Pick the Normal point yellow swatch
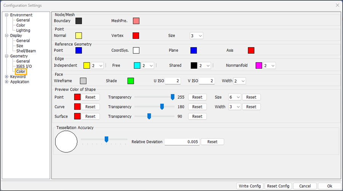Viewport: 343px width, 191px height. [79, 36]
